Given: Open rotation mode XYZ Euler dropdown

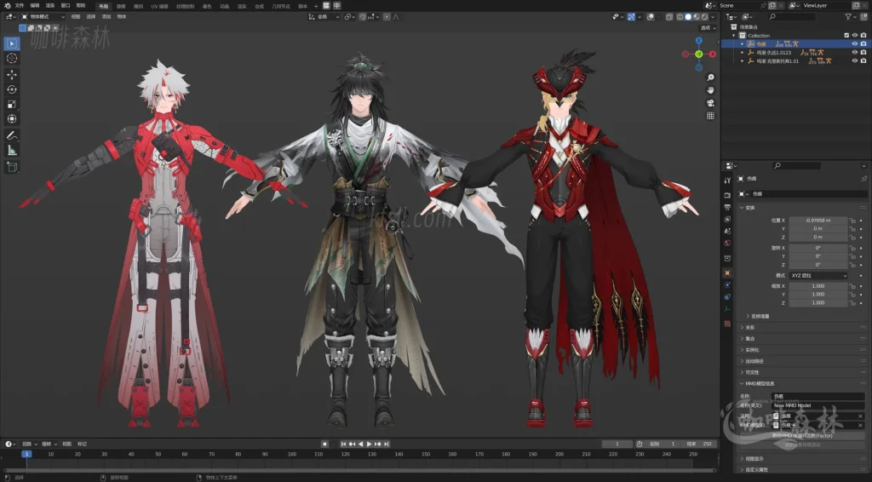Looking at the screenshot, I should pos(818,275).
